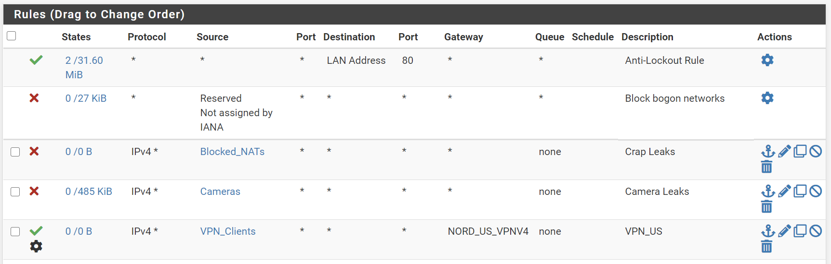Click anchor icon on Crap Leaks rule

pos(768,152)
